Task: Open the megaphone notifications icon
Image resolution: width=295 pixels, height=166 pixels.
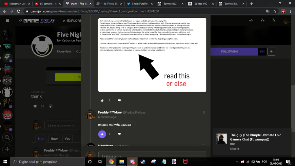Action: [x=251, y=21]
